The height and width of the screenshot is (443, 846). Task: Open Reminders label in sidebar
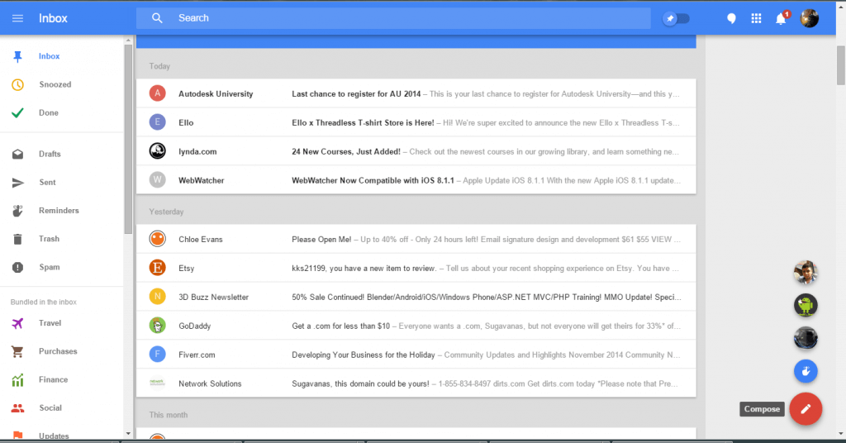tap(59, 211)
